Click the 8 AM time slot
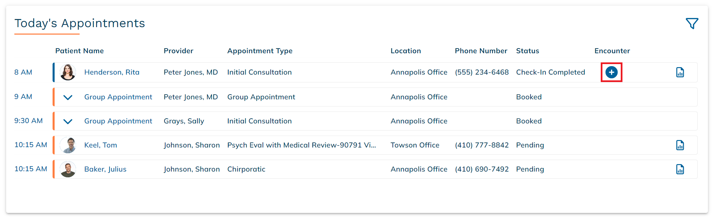 23,72
